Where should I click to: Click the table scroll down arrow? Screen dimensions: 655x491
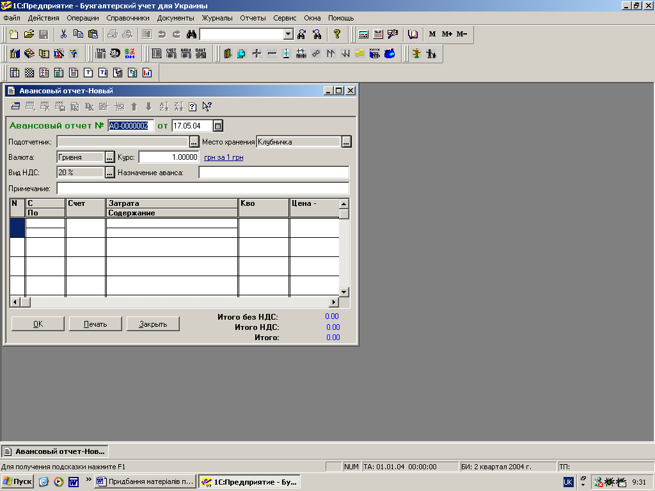click(343, 292)
